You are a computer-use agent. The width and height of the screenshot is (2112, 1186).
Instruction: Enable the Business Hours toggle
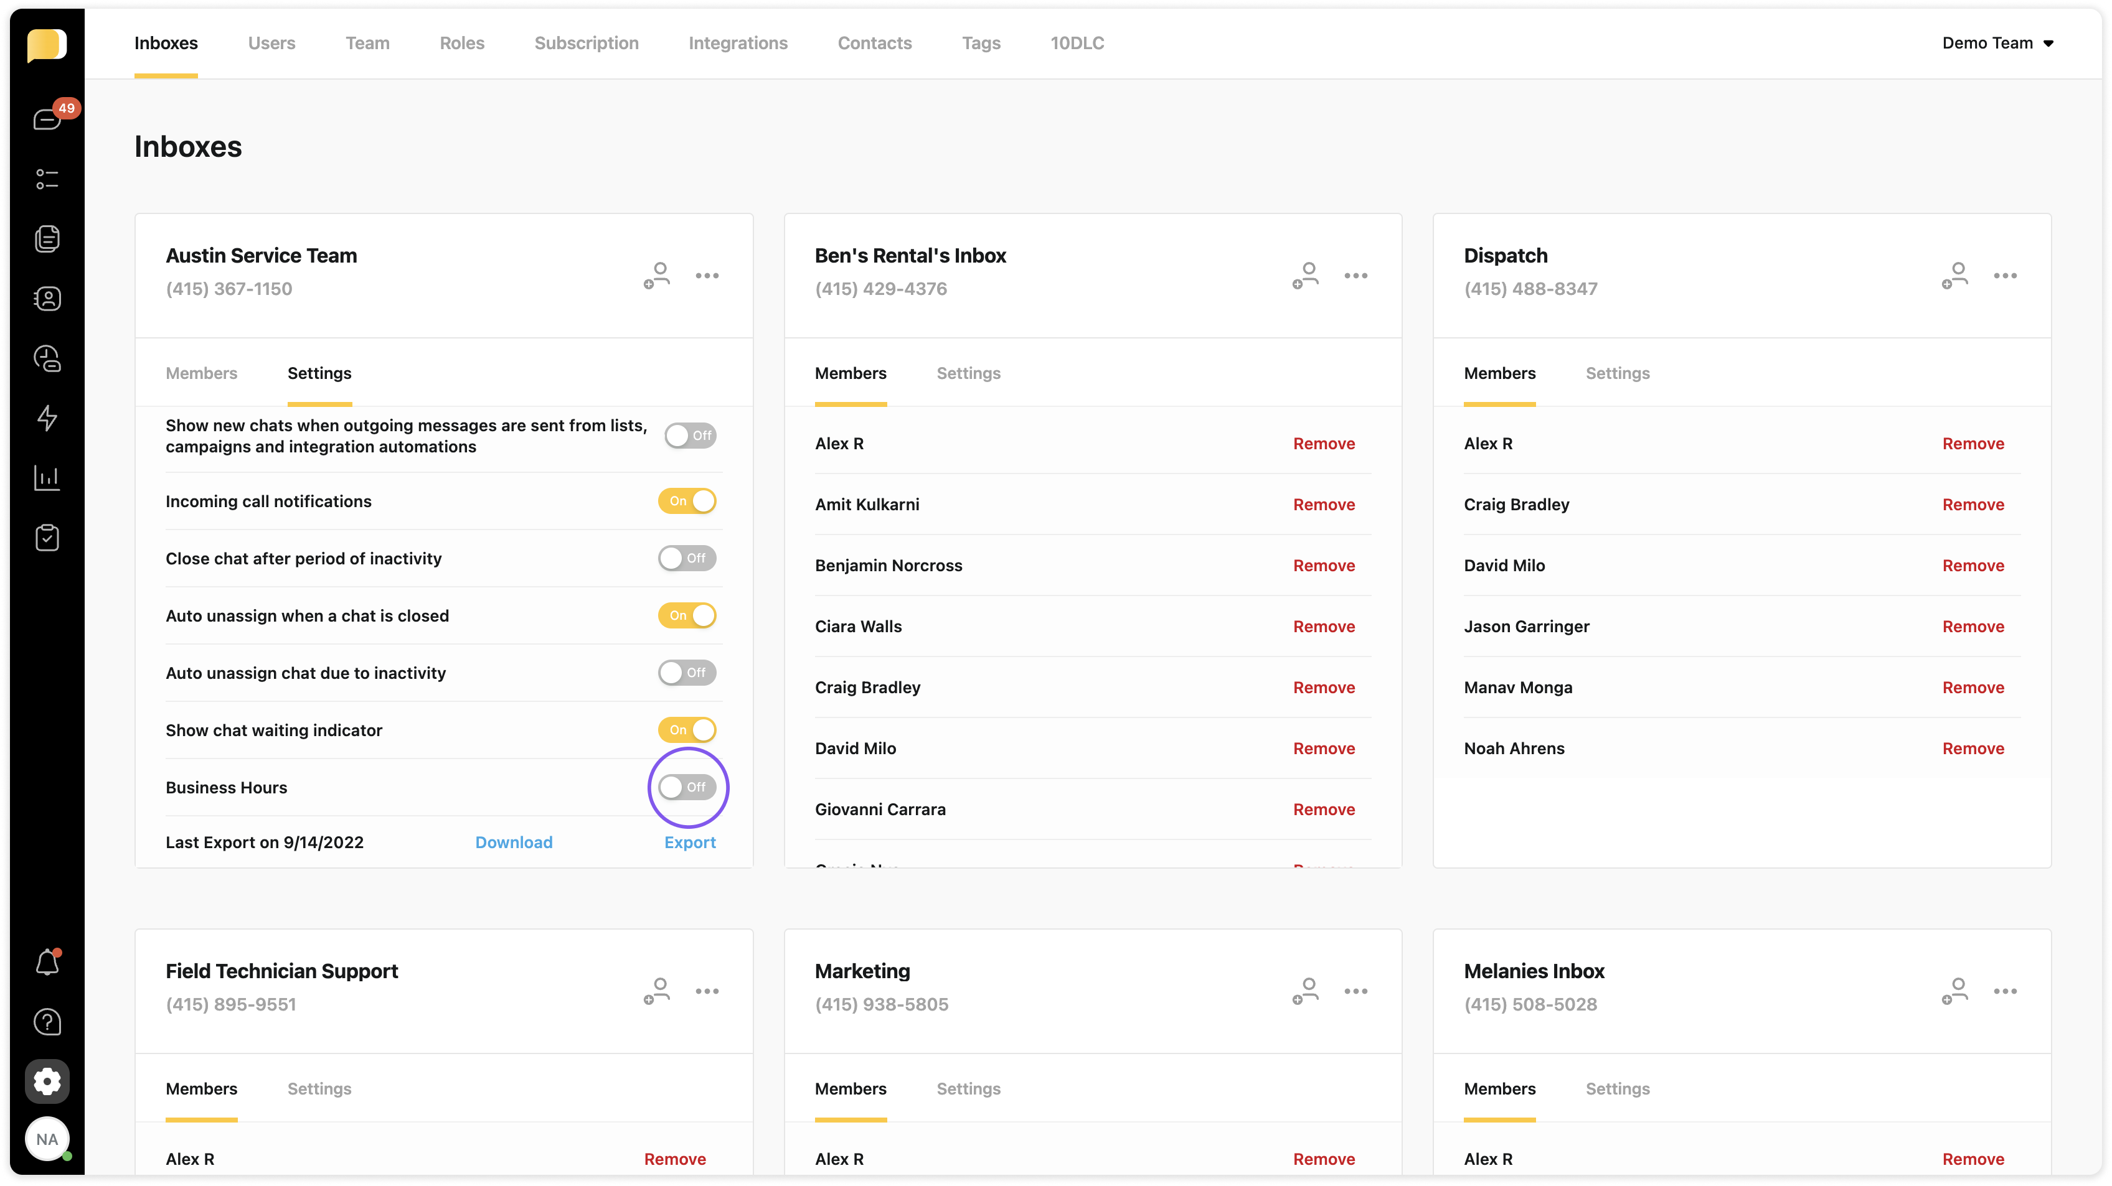pos(687,787)
